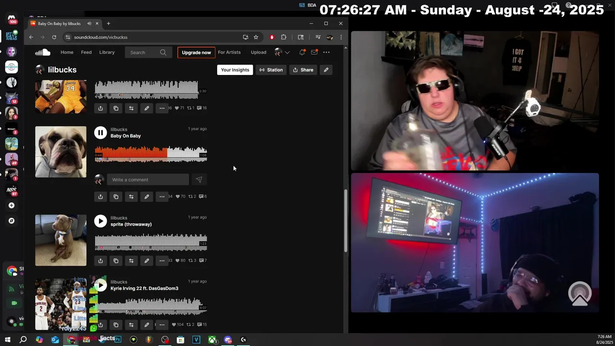This screenshot has height=346, width=615.
Task: Click the pencil edit profile button beside Share
Action: pos(326,70)
